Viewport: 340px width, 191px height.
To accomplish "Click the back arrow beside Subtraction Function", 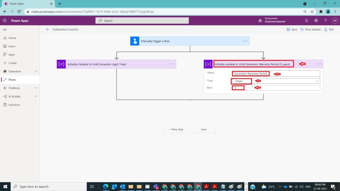I will pos(48,30).
